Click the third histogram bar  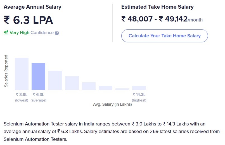(55, 80)
